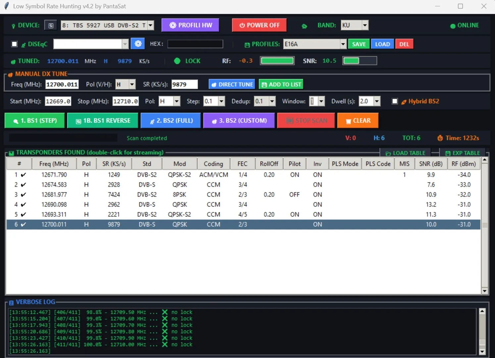
Task: Click the Time clock icon
Action: click(440, 138)
